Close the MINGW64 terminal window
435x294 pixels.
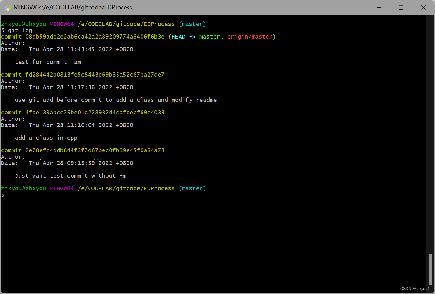pos(423,7)
